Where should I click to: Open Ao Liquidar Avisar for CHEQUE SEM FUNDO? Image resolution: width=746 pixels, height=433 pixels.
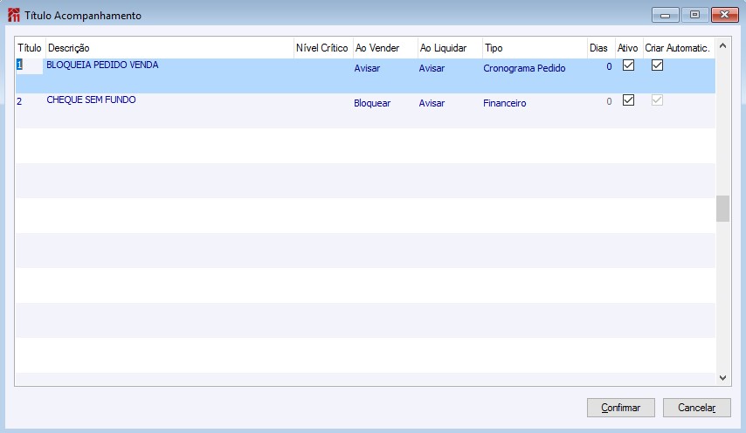tap(432, 103)
